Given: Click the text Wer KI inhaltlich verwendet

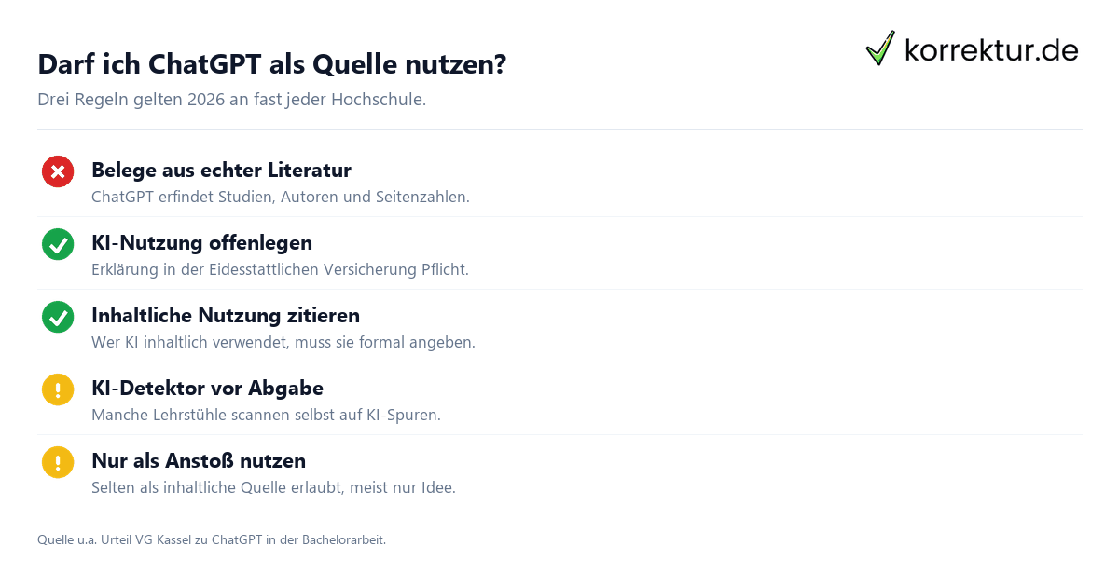Looking at the screenshot, I should (283, 343).
